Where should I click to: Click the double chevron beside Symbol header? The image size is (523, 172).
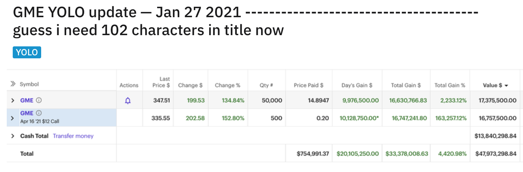(13, 84)
